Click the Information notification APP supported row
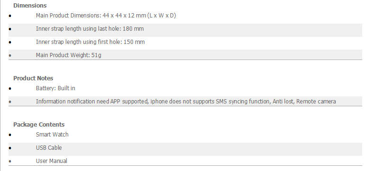 tap(185, 102)
